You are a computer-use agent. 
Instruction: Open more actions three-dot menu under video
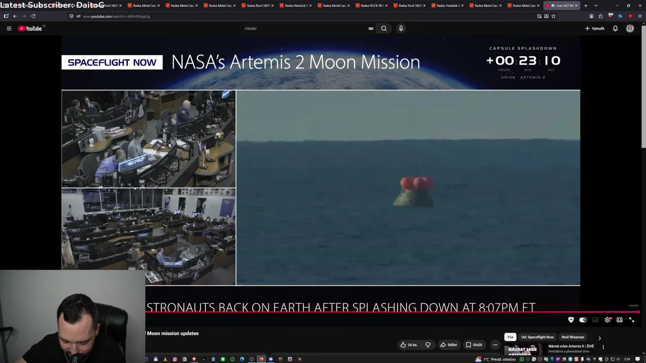[x=495, y=345]
